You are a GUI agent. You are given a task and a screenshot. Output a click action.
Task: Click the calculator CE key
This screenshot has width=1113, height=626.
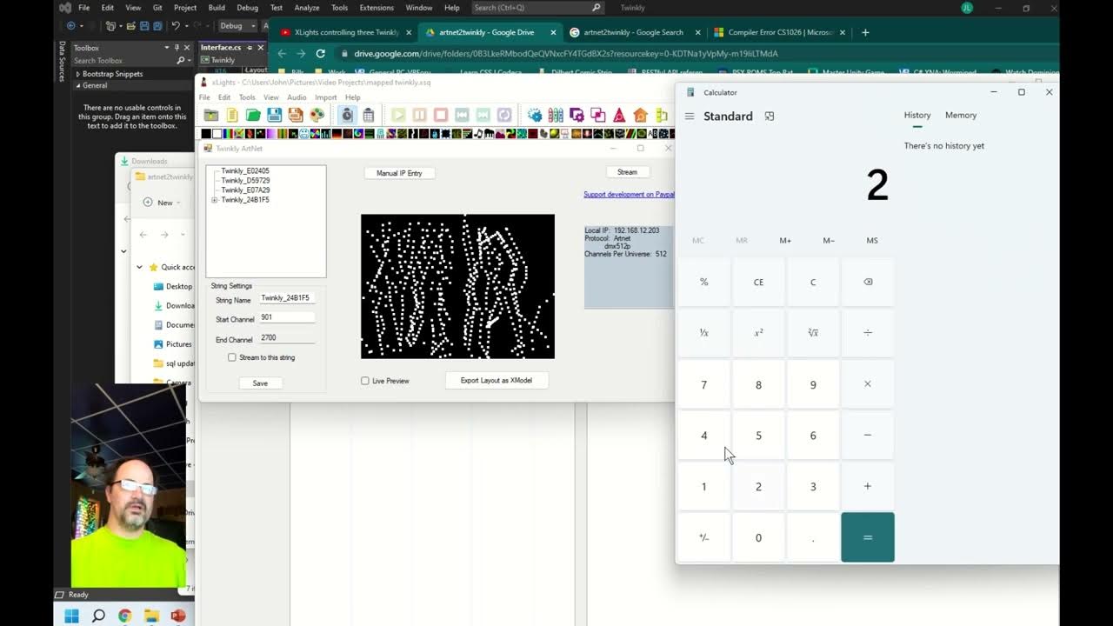point(758,282)
